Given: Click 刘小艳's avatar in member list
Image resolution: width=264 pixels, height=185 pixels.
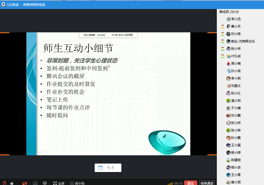Looking at the screenshot, I should tap(228, 34).
